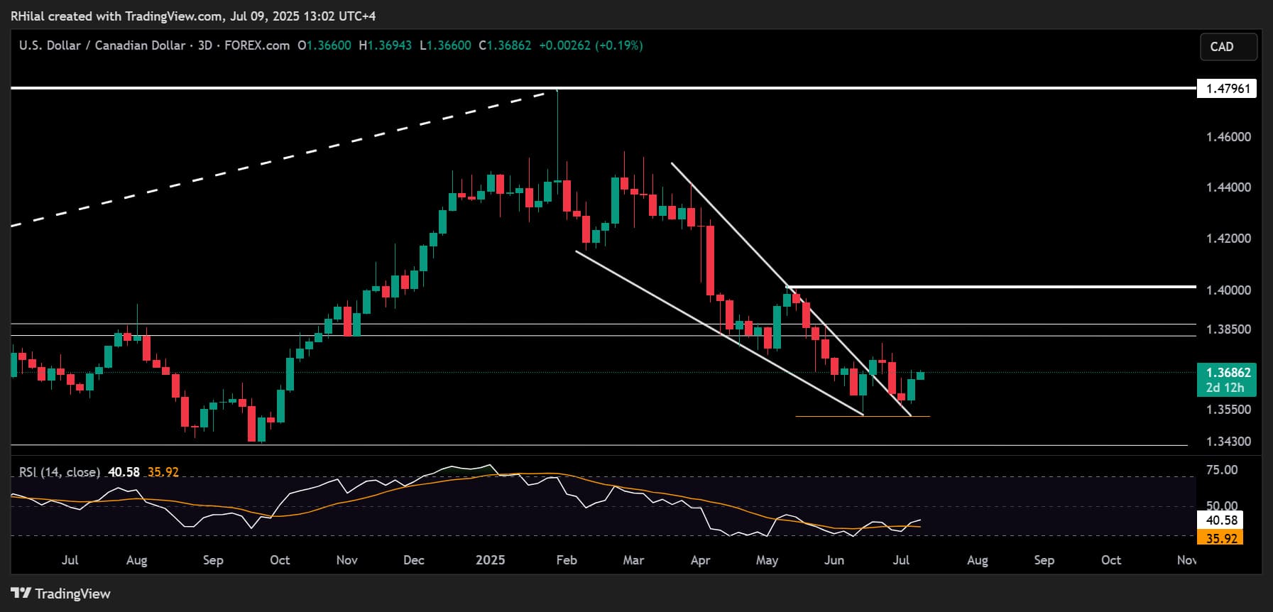Select the horizontal white line at 1.40000
Image resolution: width=1273 pixels, height=612 pixels.
994,287
